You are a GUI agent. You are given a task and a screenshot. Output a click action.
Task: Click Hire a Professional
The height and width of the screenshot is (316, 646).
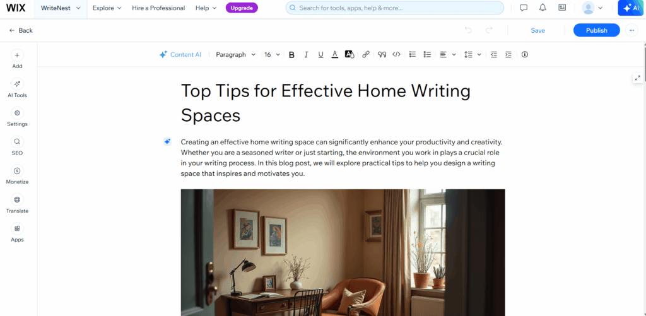click(x=158, y=8)
